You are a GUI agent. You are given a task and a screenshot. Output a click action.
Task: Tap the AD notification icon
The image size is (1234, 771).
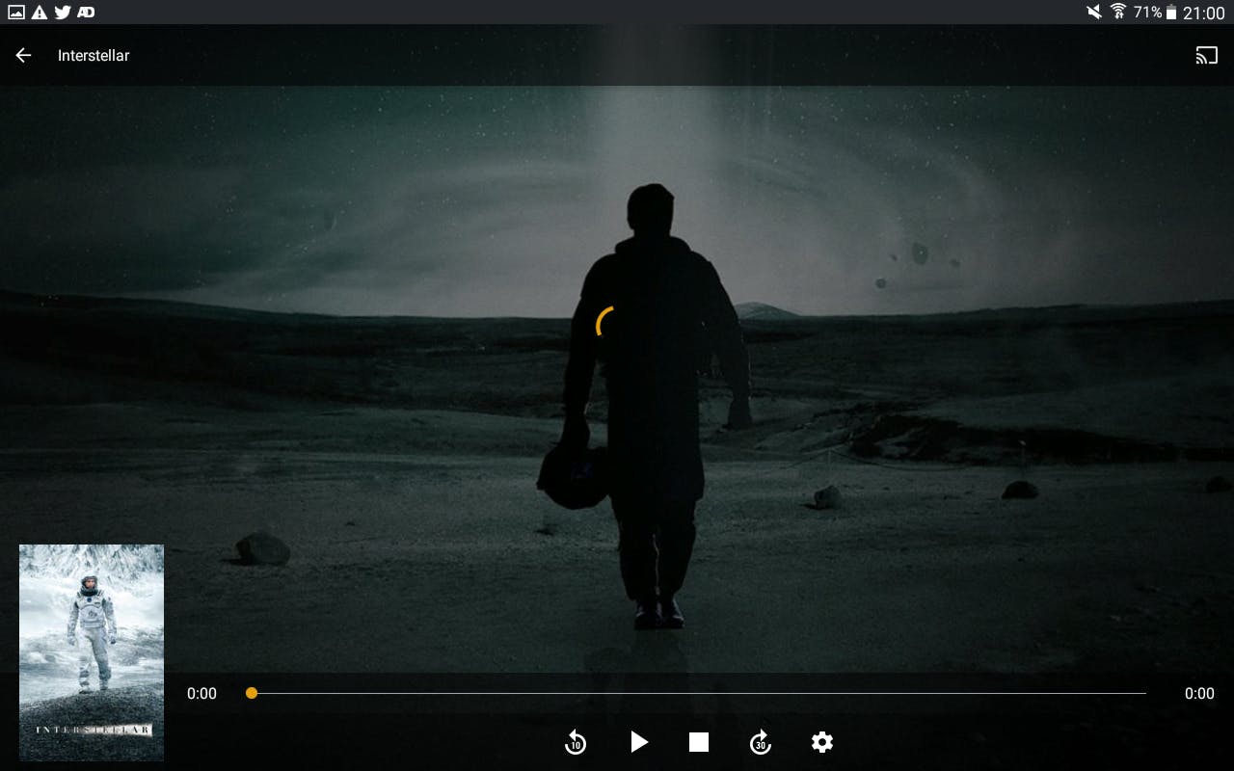pyautogui.click(x=86, y=13)
